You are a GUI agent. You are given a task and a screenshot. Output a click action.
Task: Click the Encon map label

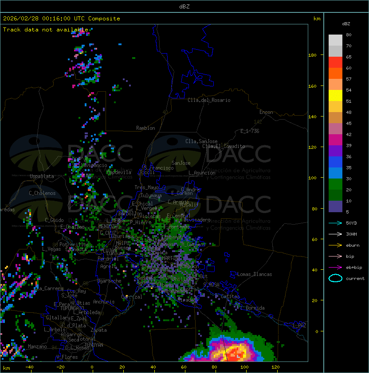point(266,112)
